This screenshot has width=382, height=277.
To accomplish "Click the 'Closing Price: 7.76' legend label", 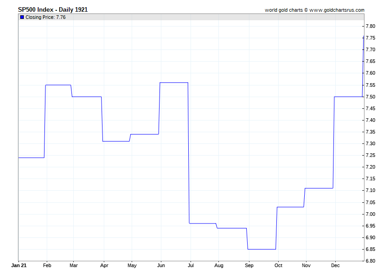I will coord(45,17).
